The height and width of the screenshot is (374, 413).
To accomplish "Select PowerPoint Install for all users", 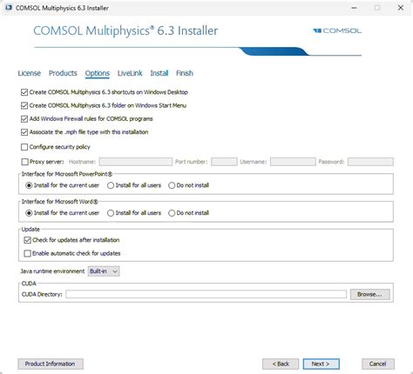I will pos(111,185).
